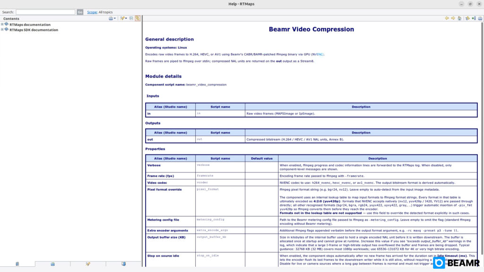Collapse all topics in Contents pane

click(x=131, y=18)
